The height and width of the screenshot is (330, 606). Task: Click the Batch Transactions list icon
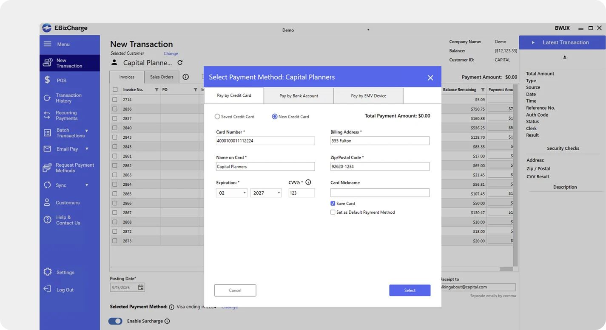pos(47,133)
